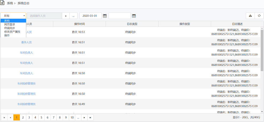Click the empty end date input field
This screenshot has width=264, height=122.
(x=120, y=16)
